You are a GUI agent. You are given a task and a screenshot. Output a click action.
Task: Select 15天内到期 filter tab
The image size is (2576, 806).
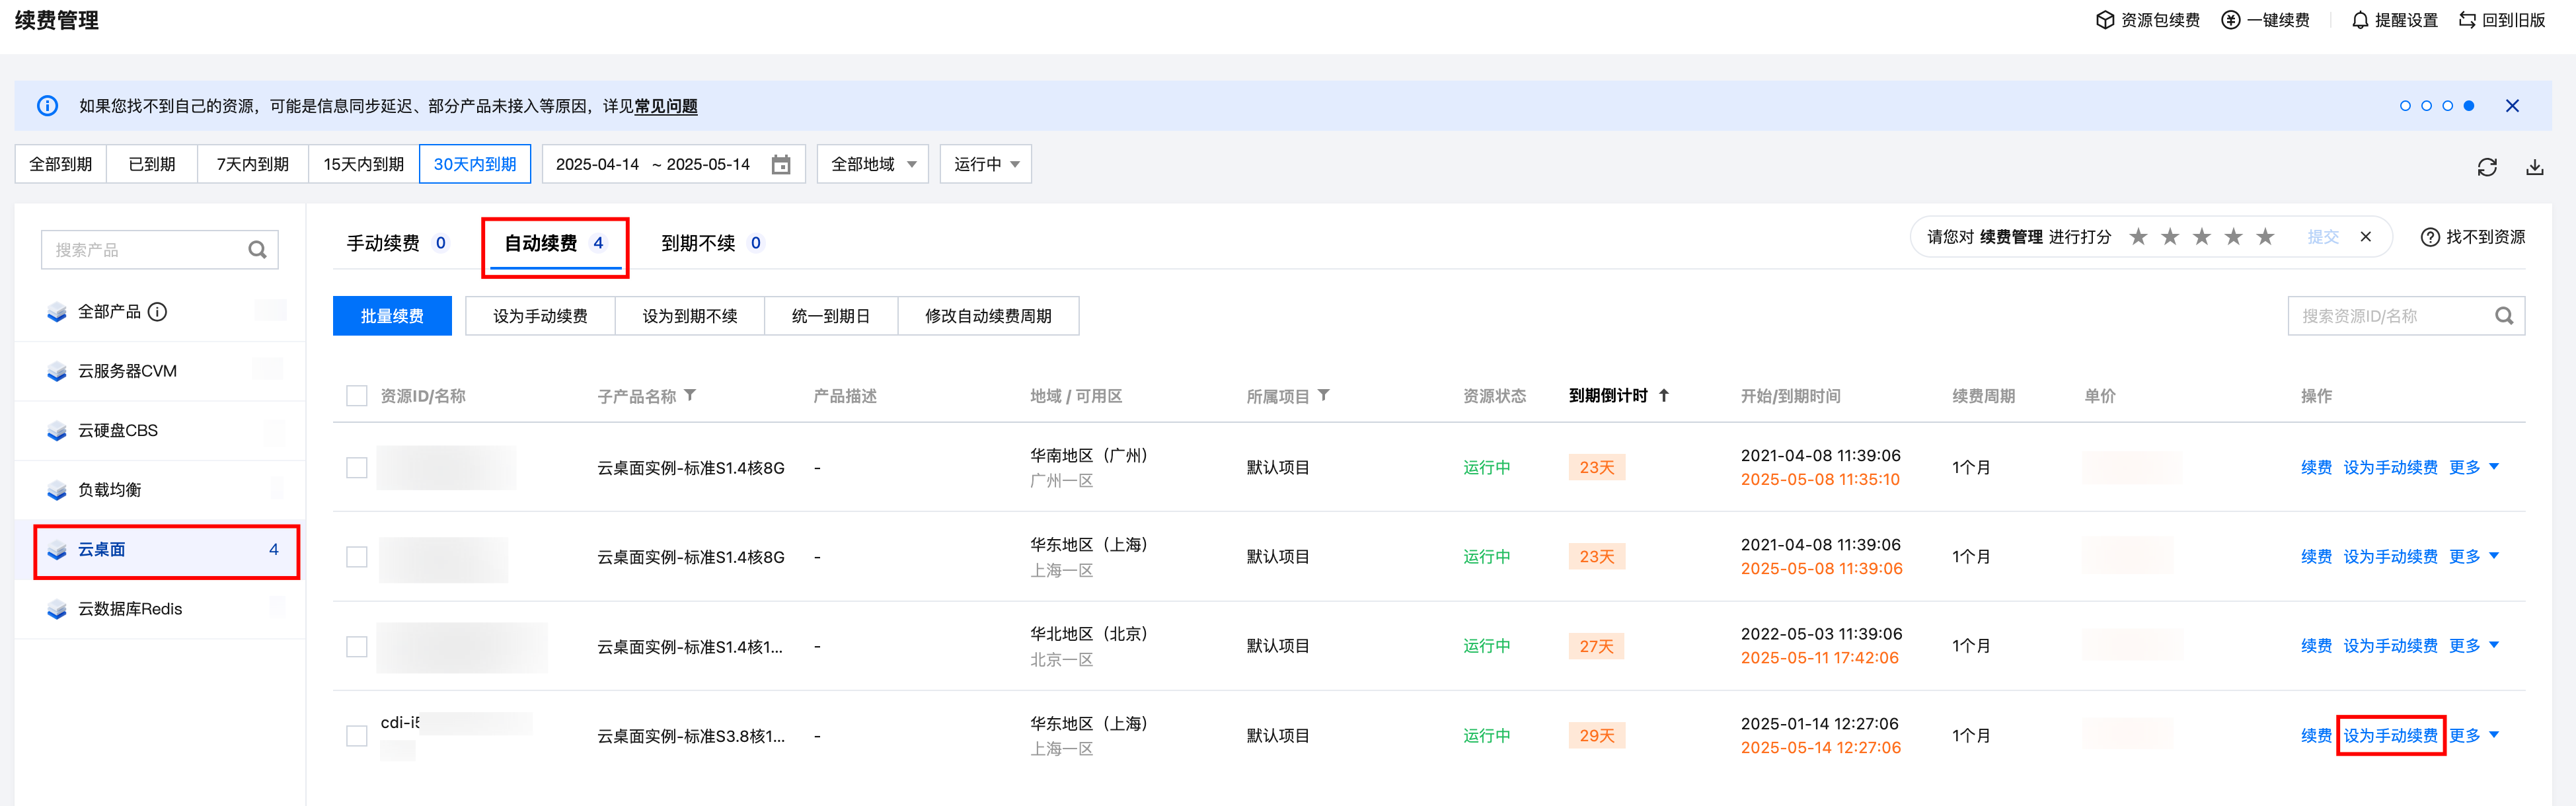coord(364,164)
